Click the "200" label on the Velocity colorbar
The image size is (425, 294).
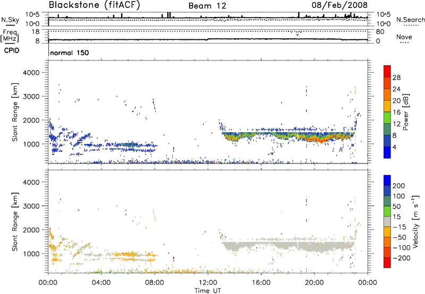(398, 186)
